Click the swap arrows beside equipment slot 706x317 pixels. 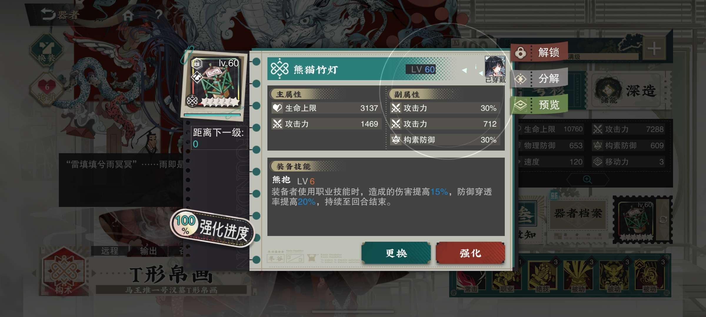click(x=663, y=220)
